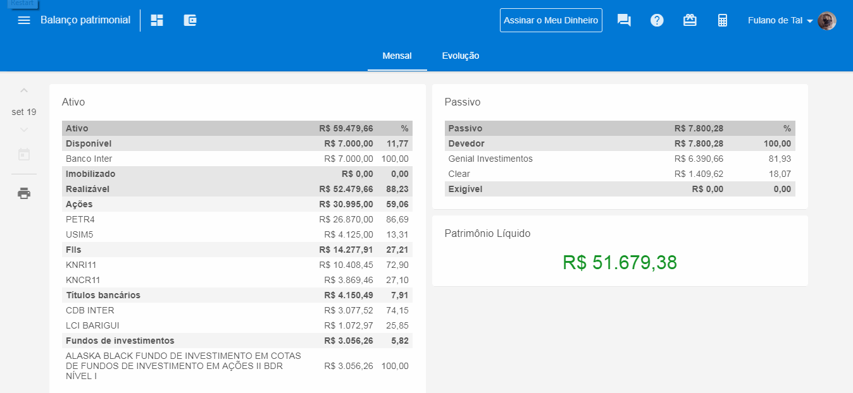Image resolution: width=853 pixels, height=393 pixels.
Task: Click Assinar o Meu Dinheiro button
Action: point(551,20)
